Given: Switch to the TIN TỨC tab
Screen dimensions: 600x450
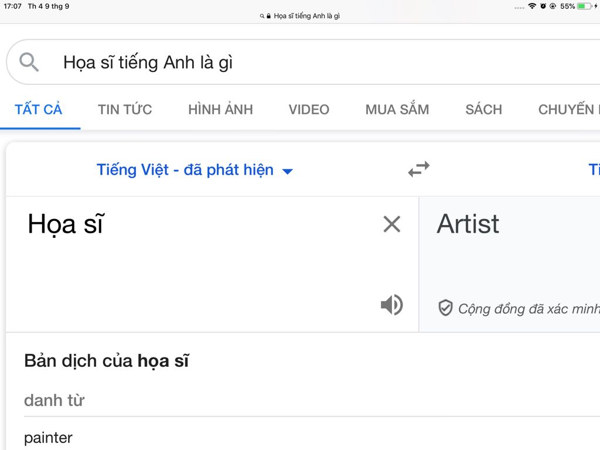Looking at the screenshot, I should [x=125, y=110].
